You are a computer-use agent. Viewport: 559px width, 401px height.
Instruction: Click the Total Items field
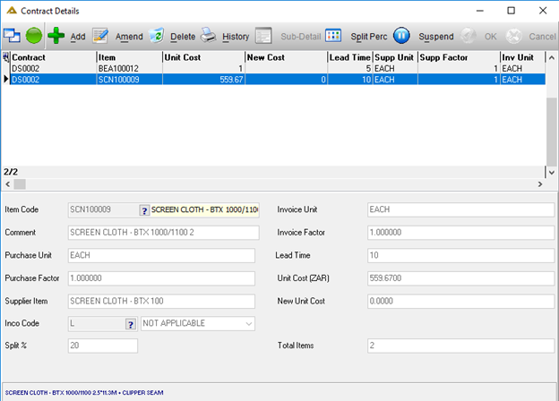tap(461, 346)
